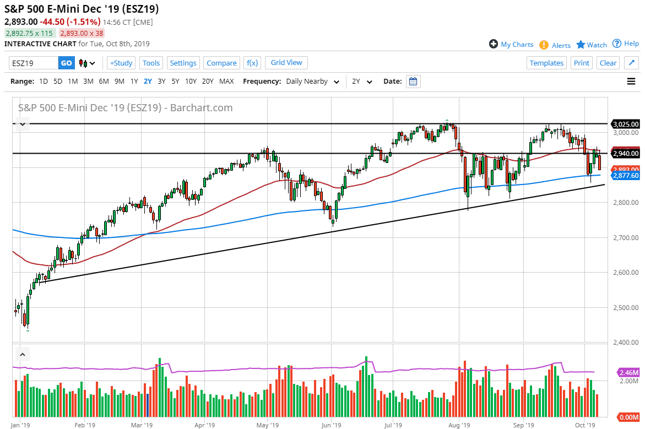Click the f(x) function icon
Screen dimensions: 645x429
pos(252,63)
